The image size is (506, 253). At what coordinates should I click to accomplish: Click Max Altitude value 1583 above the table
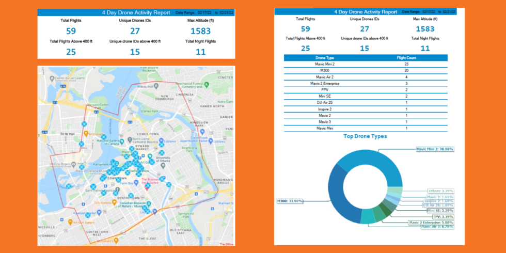coord(425,29)
